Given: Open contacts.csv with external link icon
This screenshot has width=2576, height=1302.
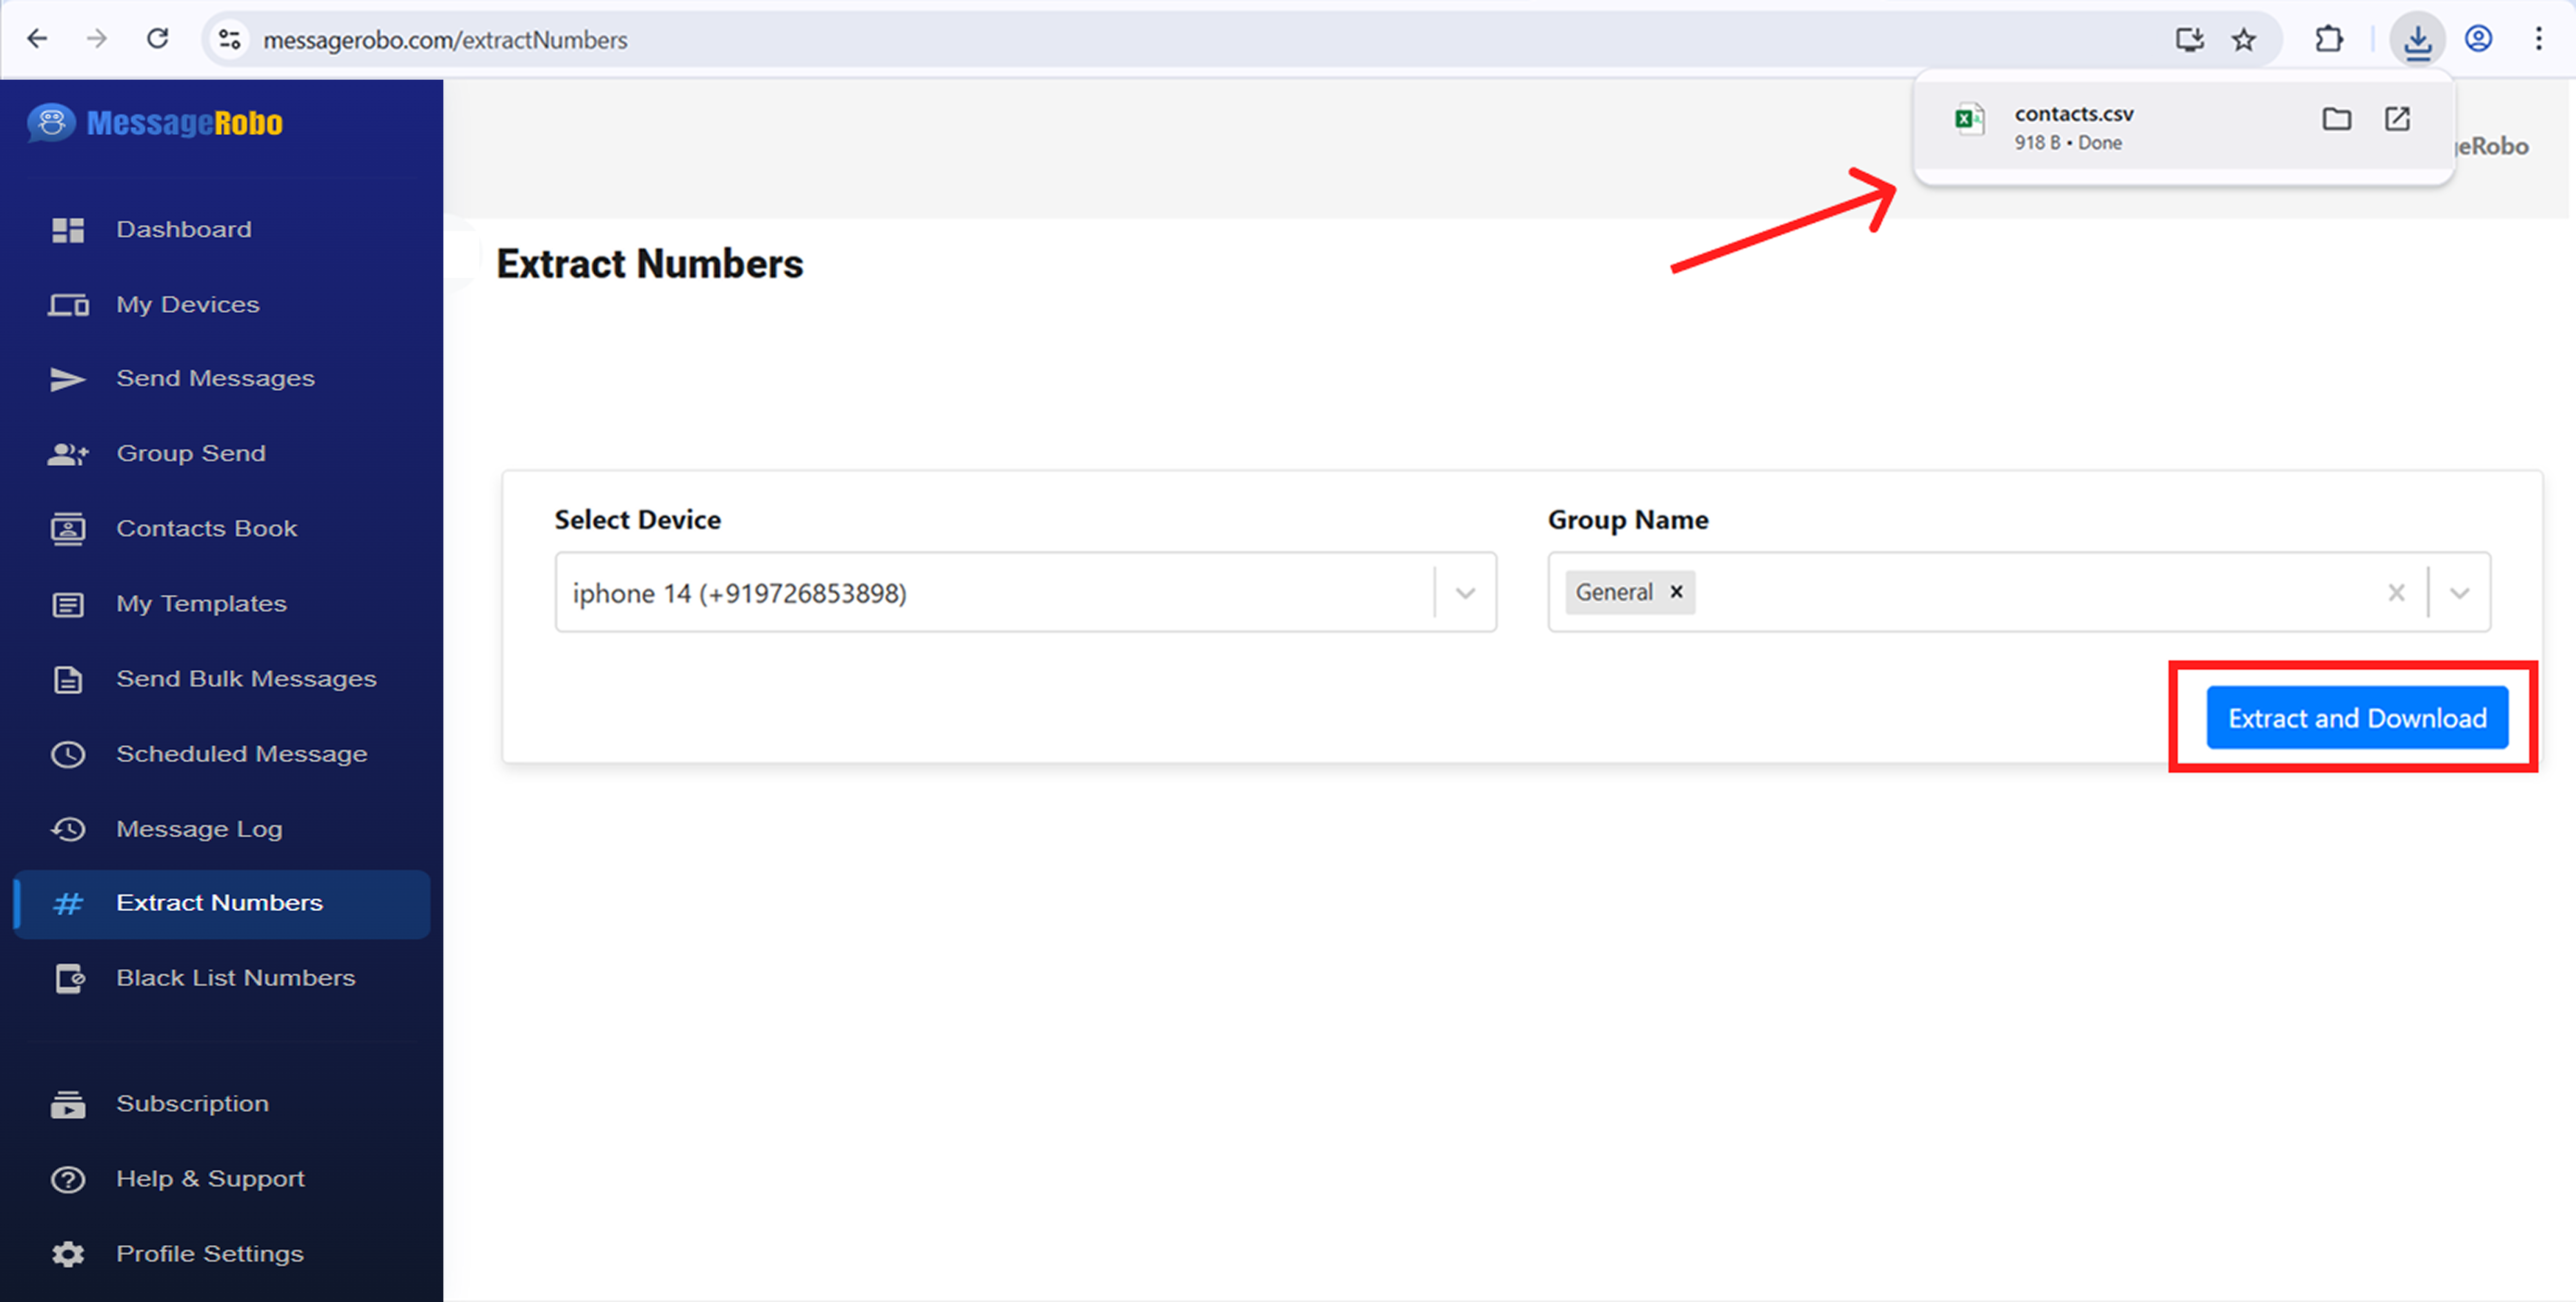Looking at the screenshot, I should (2397, 119).
